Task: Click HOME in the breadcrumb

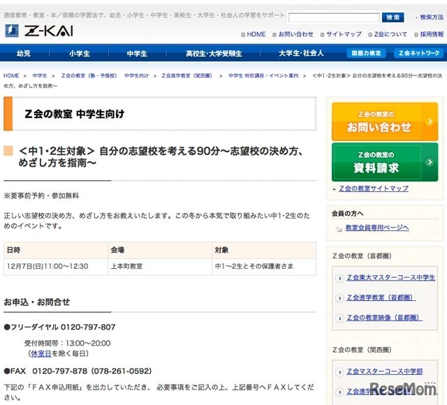Action: pyautogui.click(x=11, y=75)
